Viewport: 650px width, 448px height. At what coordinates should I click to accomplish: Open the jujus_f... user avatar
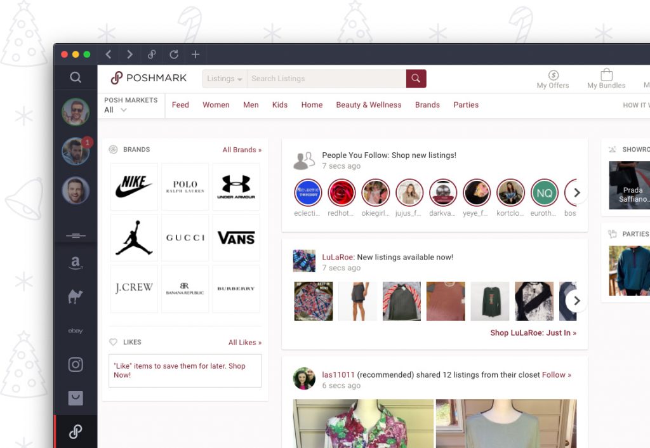[409, 193]
